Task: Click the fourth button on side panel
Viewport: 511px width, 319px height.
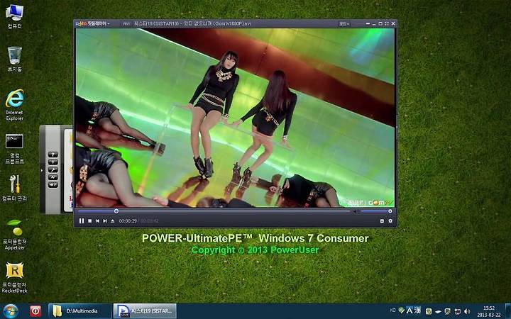Action: coord(53,177)
